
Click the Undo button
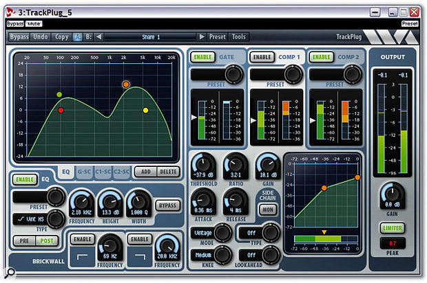41,36
